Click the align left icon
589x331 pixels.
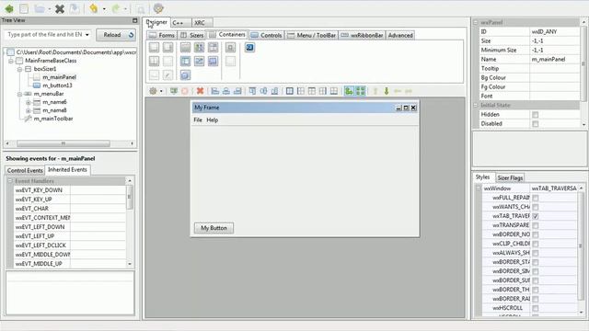click(214, 91)
